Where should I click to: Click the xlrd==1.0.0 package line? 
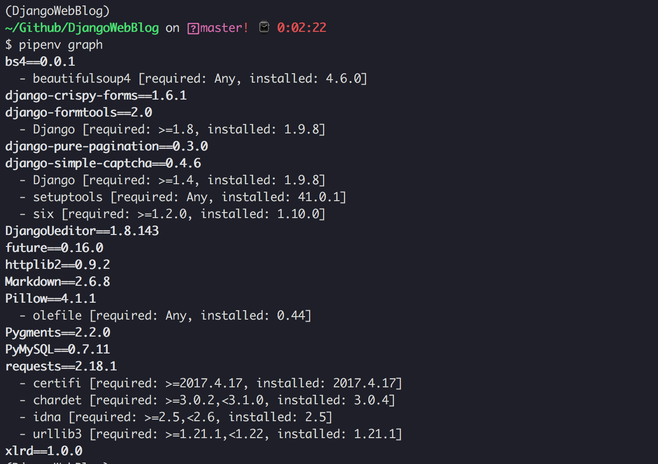point(44,451)
